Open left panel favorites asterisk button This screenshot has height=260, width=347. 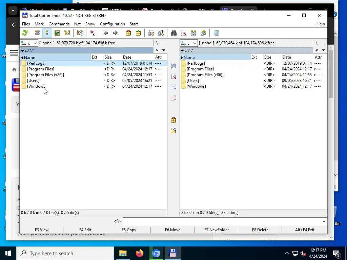click(157, 50)
